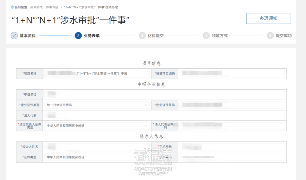Open the 经办人 证件类型 selection field
306x180 pixels.
tap(97, 157)
